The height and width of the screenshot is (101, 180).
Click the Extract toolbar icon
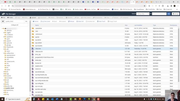point(115,18)
